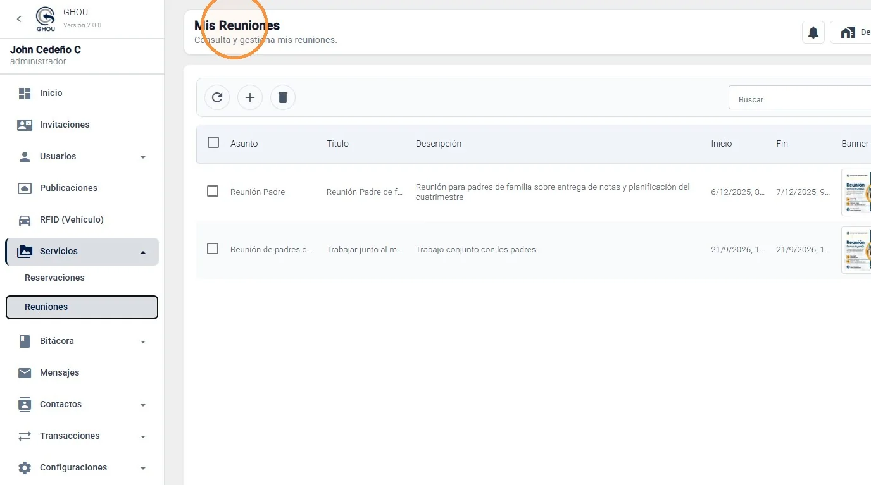Click the Transacciones swap arrows icon

(x=25, y=436)
